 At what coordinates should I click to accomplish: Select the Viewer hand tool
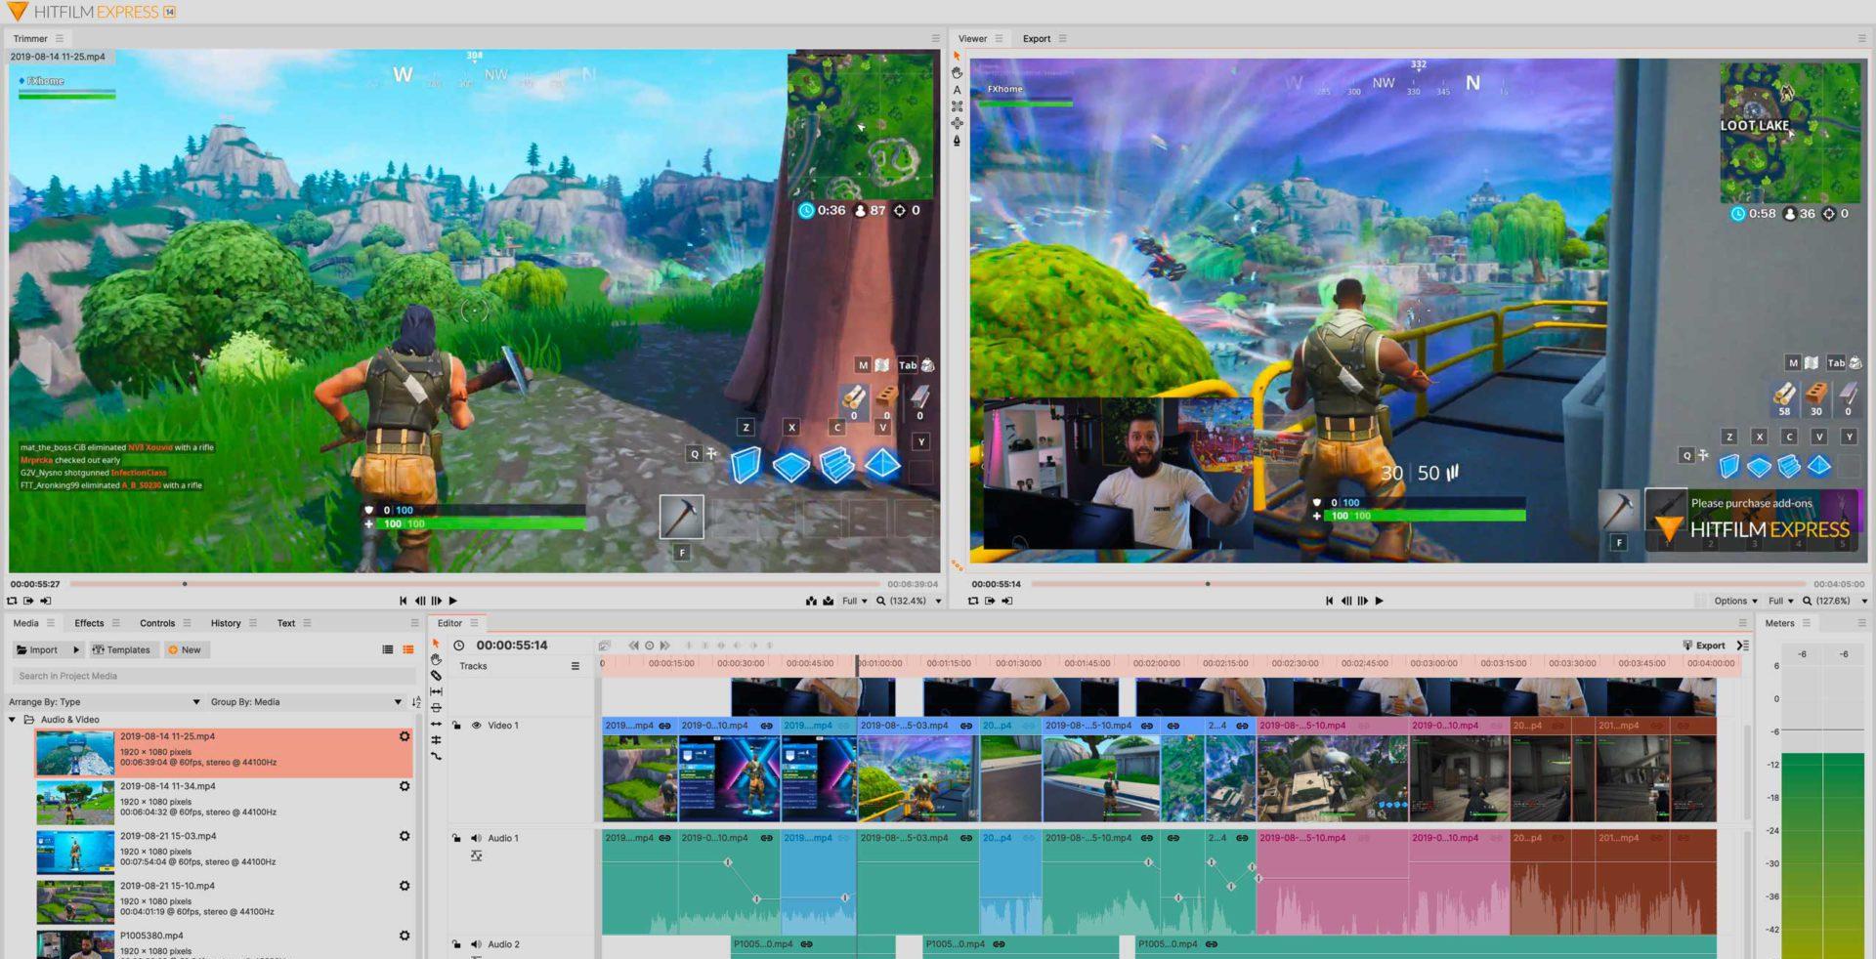pos(957,73)
